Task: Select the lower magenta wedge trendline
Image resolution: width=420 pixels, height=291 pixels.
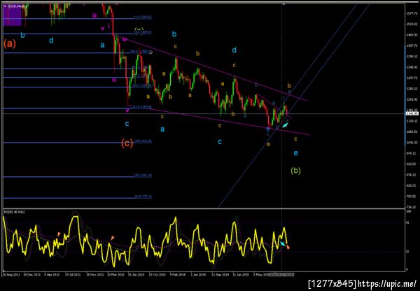Action: point(218,120)
